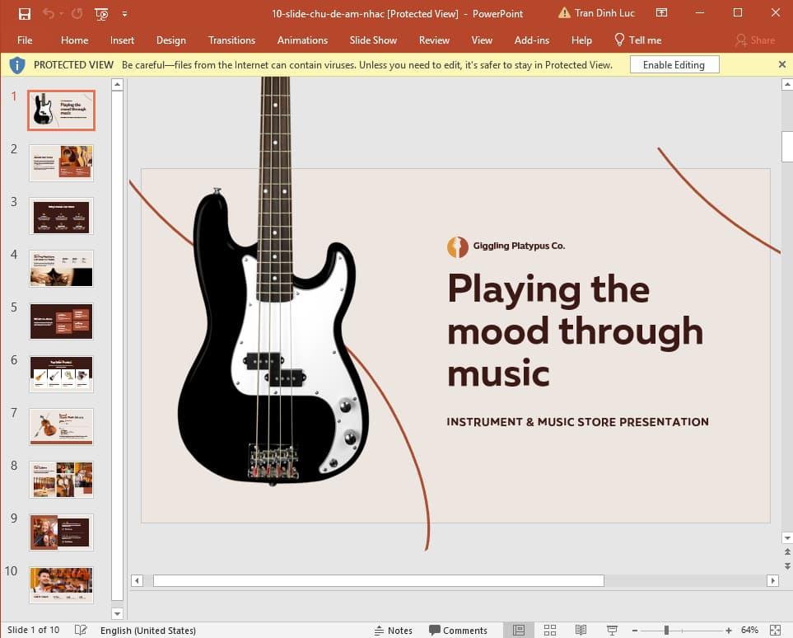Open the English (United States) language selector
The image size is (793, 638).
point(148,630)
